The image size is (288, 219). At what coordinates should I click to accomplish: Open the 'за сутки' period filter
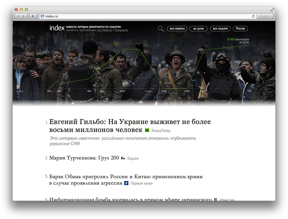coord(198,28)
